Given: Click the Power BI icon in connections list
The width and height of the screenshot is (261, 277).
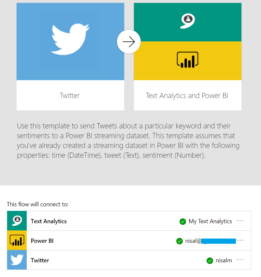Looking at the screenshot, I should pos(17,240).
